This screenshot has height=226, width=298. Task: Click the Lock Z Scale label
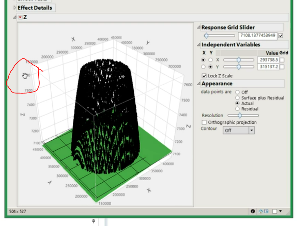220,76
